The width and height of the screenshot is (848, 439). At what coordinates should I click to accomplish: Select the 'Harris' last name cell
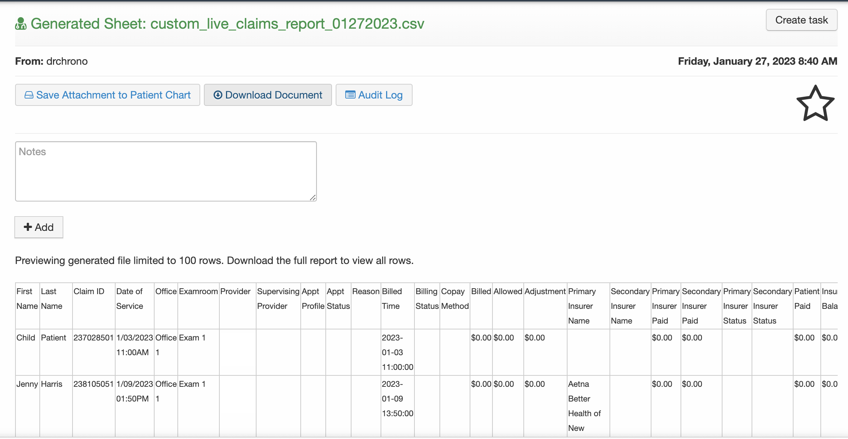pos(56,407)
